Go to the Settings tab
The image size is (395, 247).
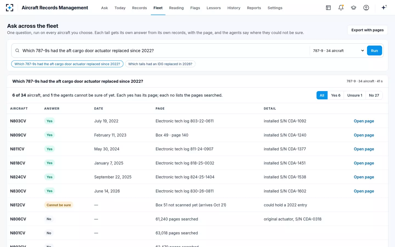click(275, 8)
